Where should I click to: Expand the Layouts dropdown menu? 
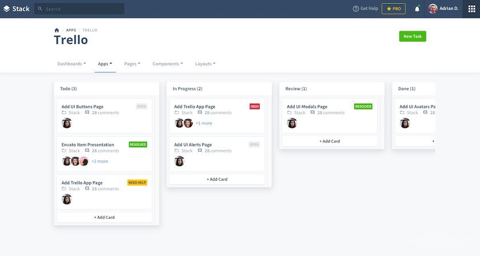click(x=205, y=64)
